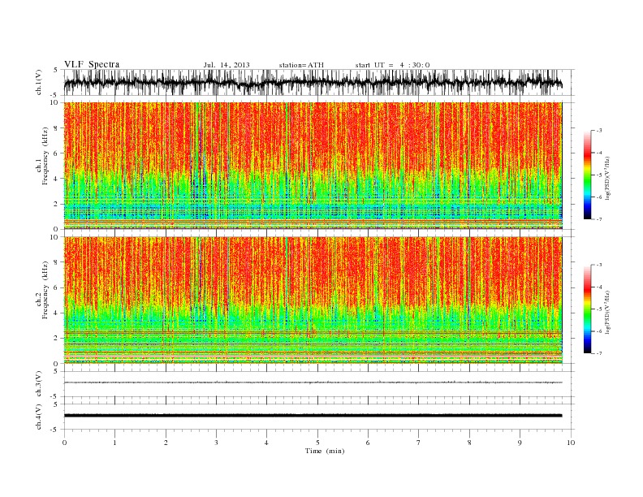The image size is (643, 497).
Task: Click the time axis tick label "9"
Action: click(x=520, y=443)
